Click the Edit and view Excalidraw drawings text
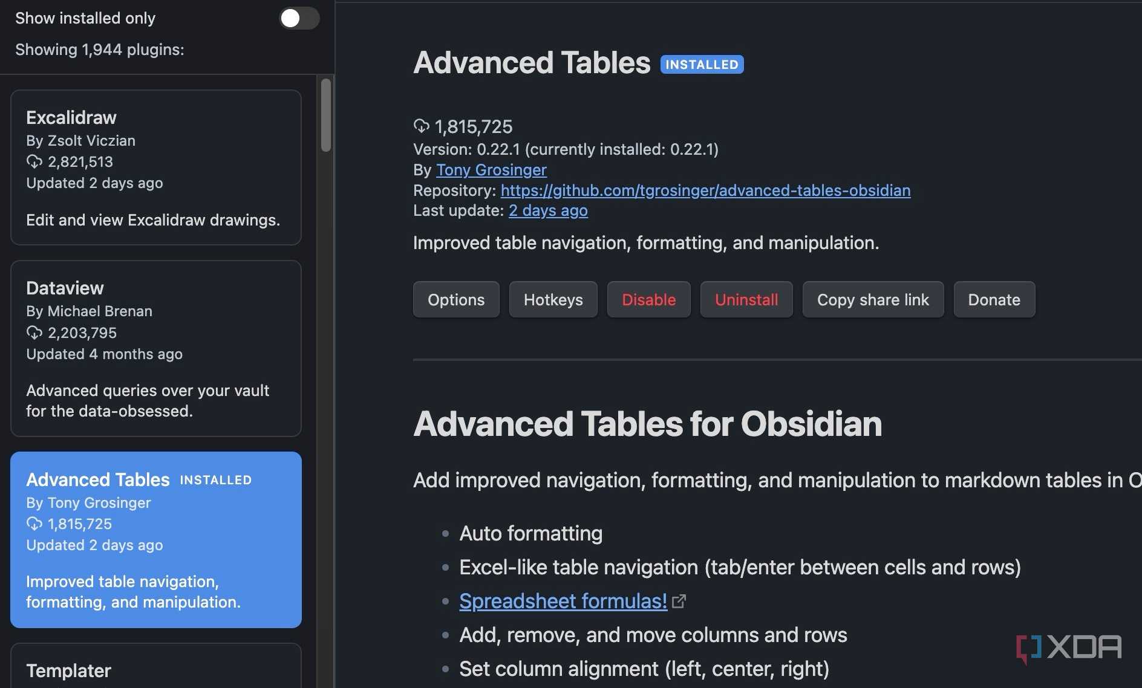This screenshot has width=1142, height=688. [153, 220]
